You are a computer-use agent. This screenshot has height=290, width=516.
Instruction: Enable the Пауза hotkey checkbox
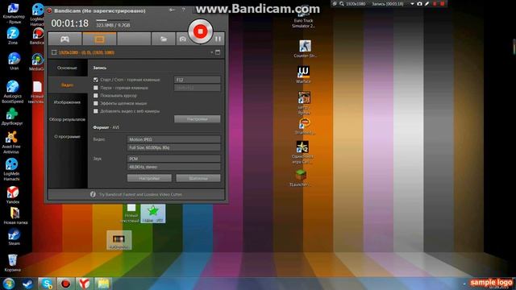[x=96, y=88]
